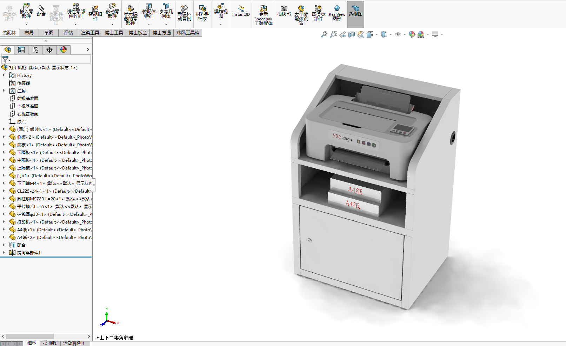The width and height of the screenshot is (566, 346).
Task: Toggle RealView Graphics (RealView图形)
Action: 337,13
